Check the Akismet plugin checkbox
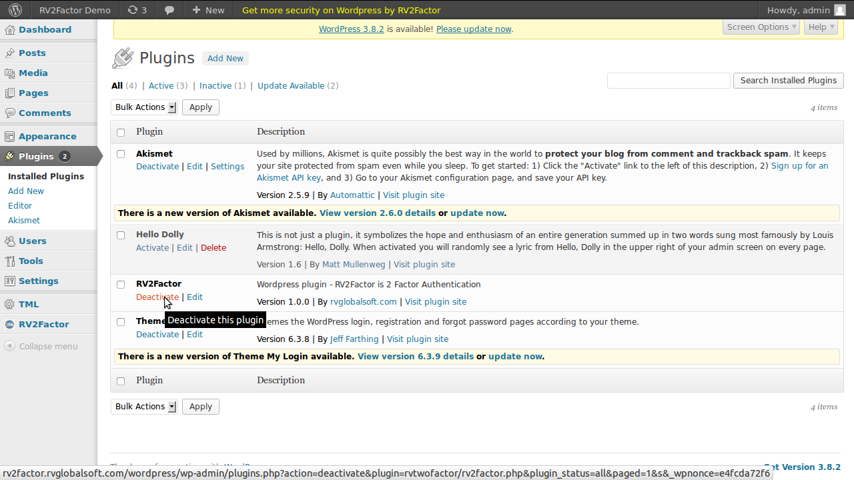 121,154
